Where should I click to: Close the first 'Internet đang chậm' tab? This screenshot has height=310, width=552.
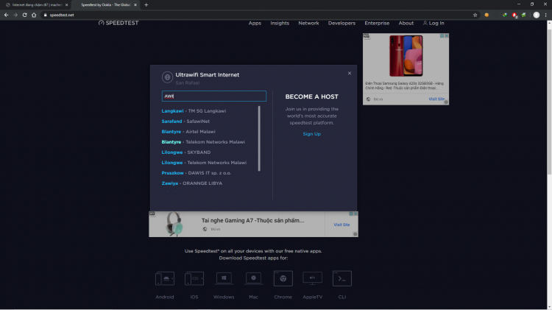coord(66,5)
